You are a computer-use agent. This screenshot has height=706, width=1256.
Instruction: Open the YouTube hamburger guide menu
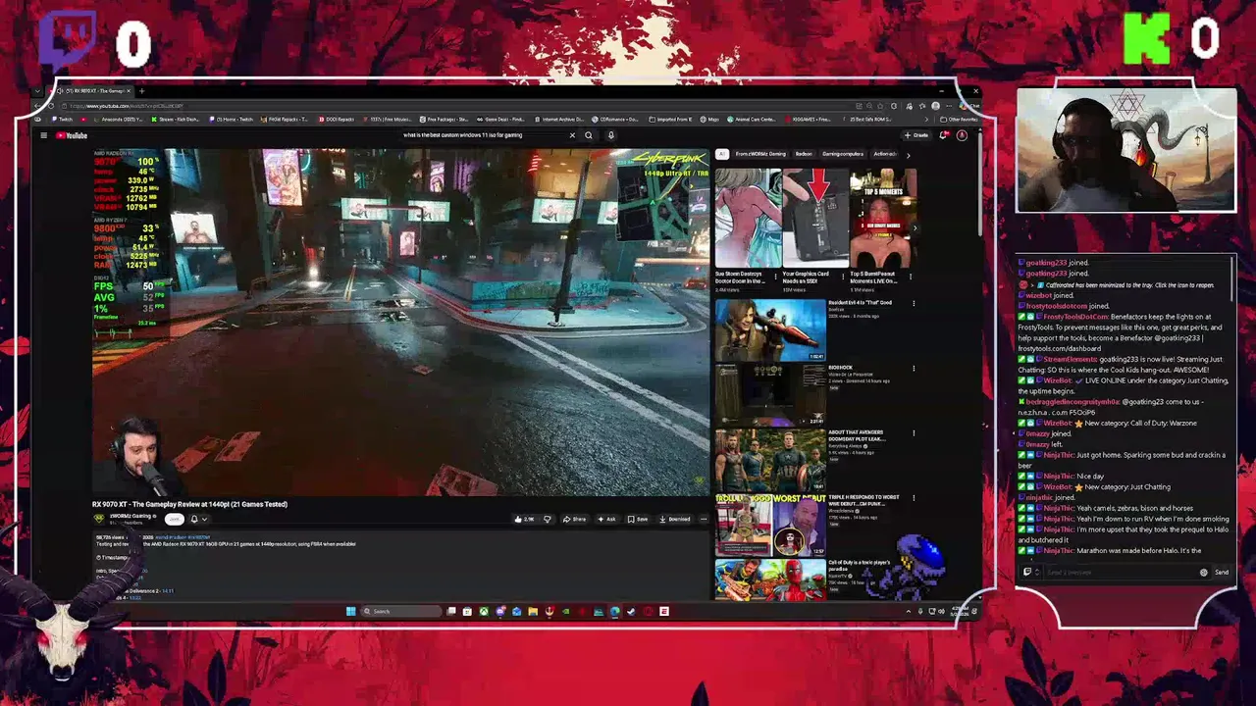click(x=43, y=135)
